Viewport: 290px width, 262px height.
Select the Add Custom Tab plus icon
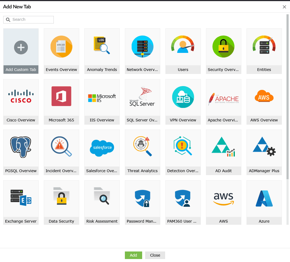coord(21,47)
